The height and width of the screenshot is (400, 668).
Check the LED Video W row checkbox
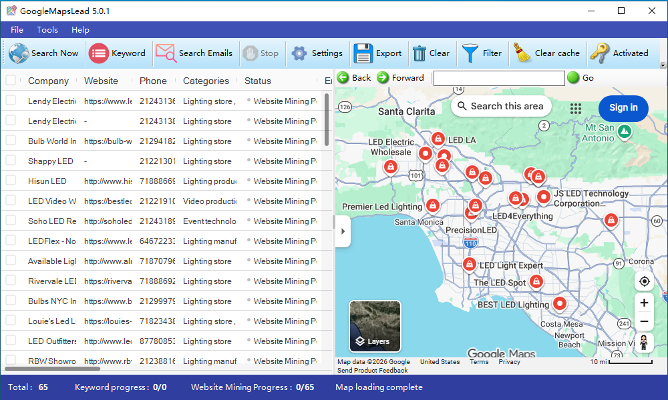11,201
